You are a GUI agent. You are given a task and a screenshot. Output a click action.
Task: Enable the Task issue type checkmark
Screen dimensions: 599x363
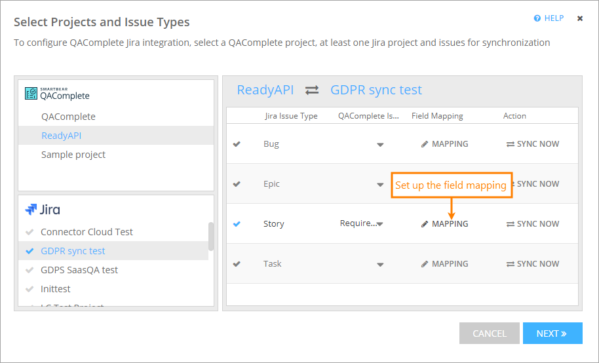click(237, 264)
